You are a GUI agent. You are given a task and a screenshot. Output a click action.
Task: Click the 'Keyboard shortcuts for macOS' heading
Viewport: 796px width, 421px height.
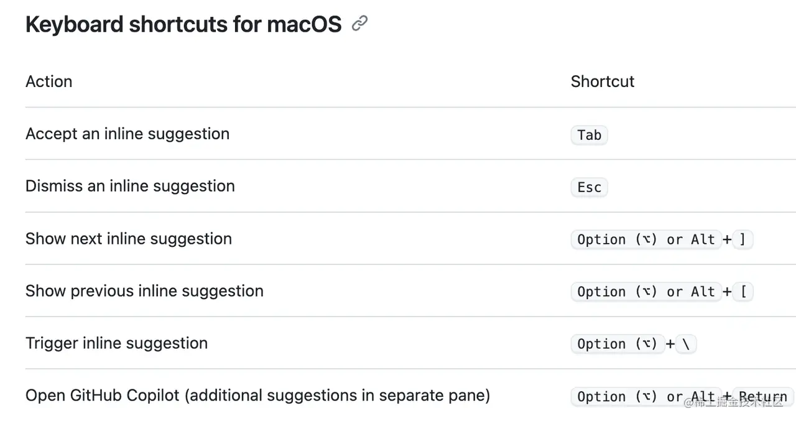(x=183, y=24)
